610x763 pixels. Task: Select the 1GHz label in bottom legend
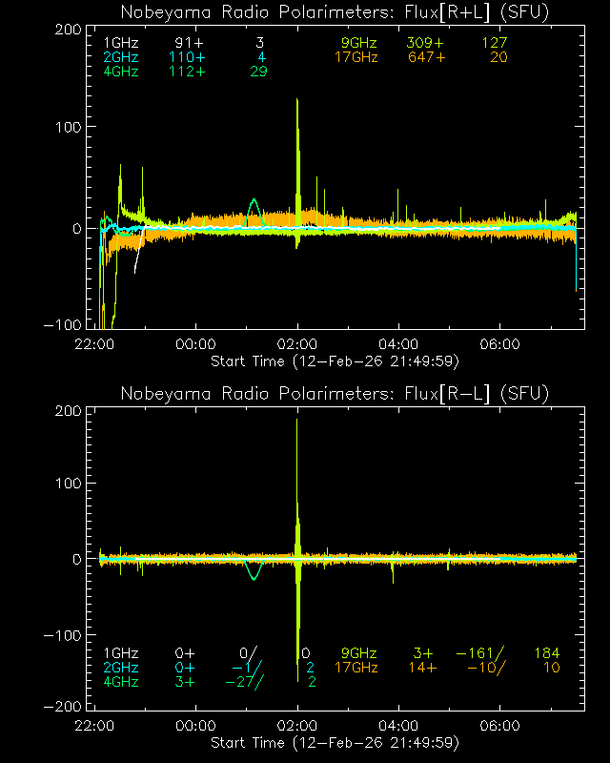[120, 653]
